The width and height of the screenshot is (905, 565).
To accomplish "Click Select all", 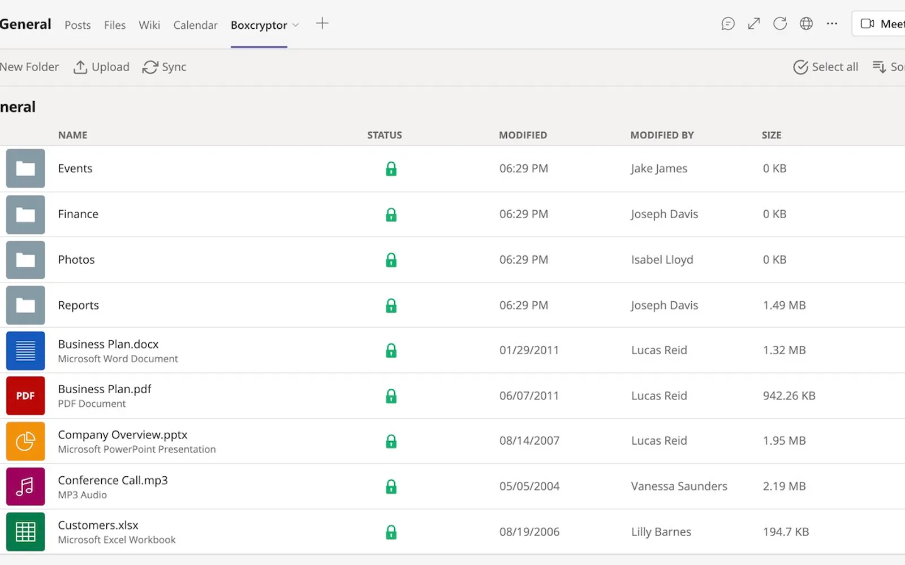I will click(825, 67).
